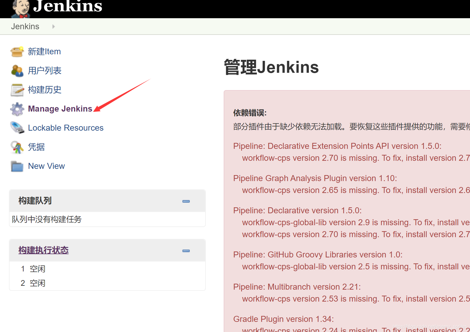Select executor 1 空闲 row

pyautogui.click(x=107, y=269)
